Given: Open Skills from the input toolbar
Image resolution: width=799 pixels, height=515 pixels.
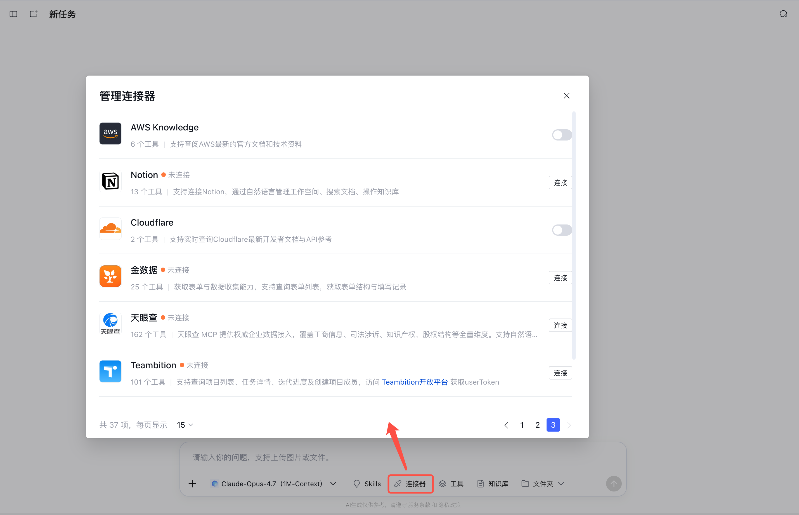Looking at the screenshot, I should click(367, 484).
